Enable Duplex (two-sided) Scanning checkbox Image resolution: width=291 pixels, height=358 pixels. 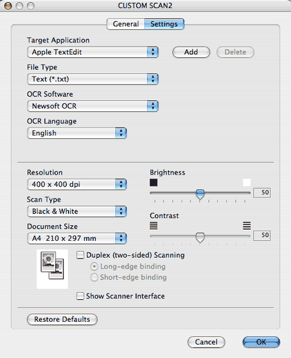point(80,255)
